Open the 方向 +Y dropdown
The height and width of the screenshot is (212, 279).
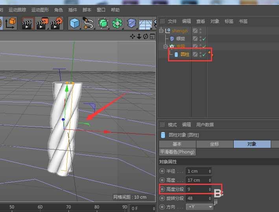[x=200, y=206]
